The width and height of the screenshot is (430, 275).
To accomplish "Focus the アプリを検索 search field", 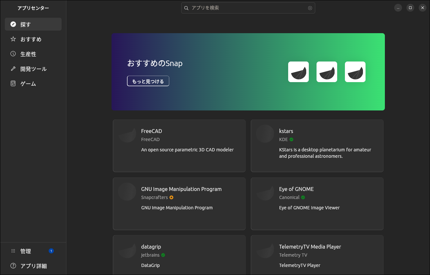I will click(x=248, y=8).
